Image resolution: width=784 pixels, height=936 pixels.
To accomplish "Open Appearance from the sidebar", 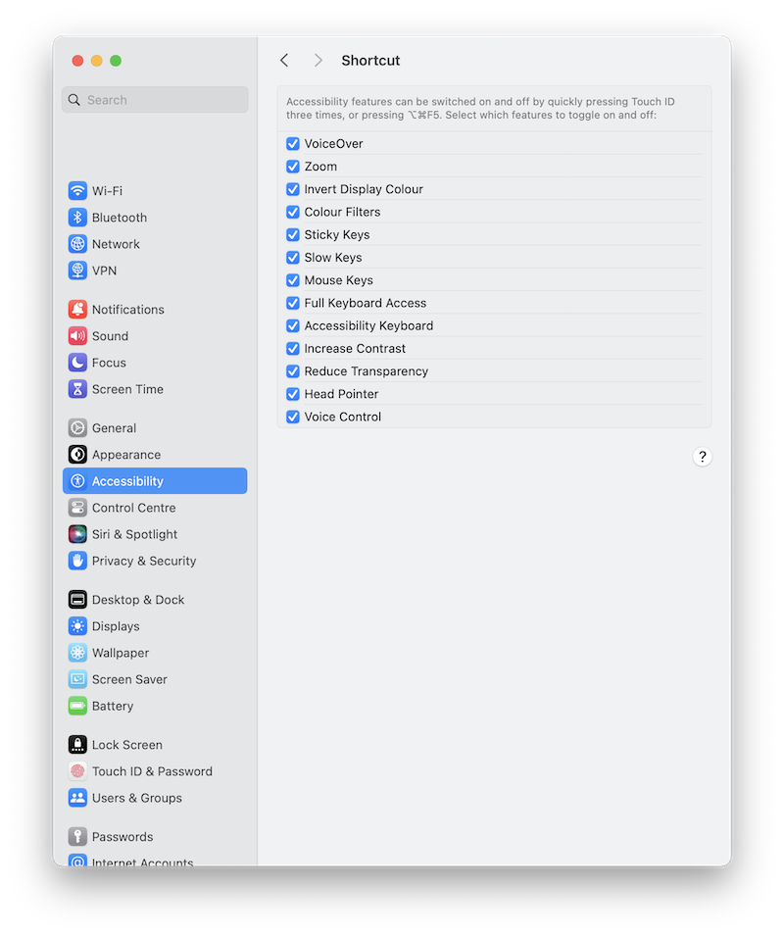I will coord(78,454).
